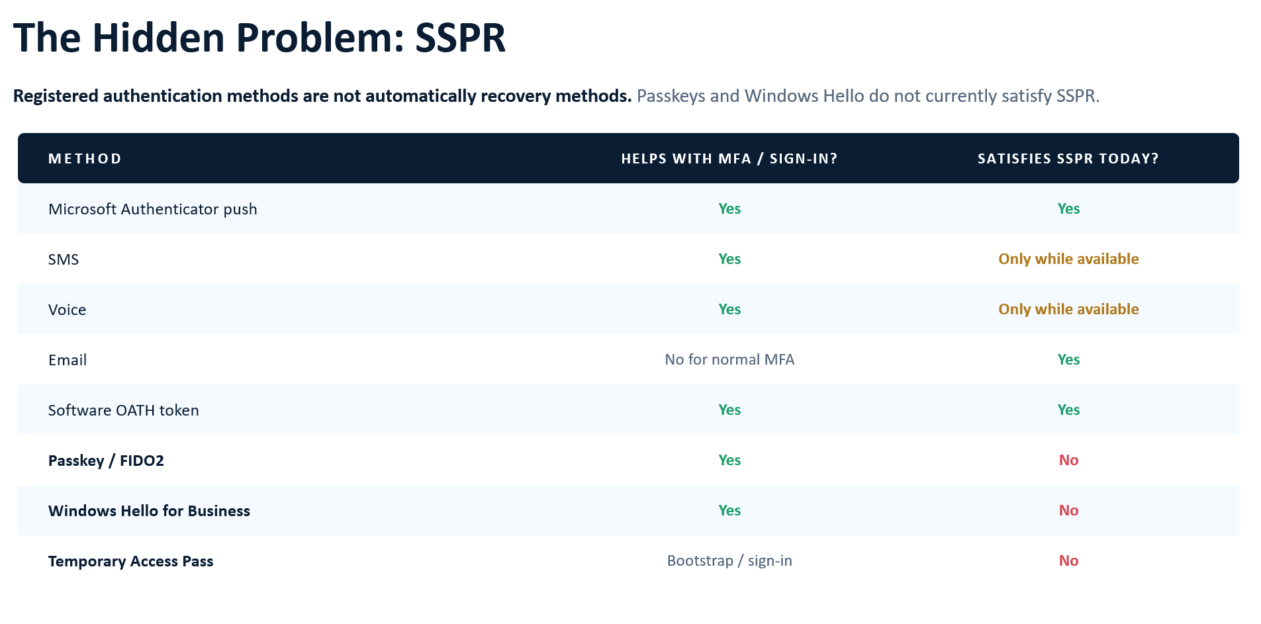Screen dimensions: 1261x624
Task: Click the MFA "Yes" for Windows Hello for Business
Action: pyautogui.click(x=729, y=510)
